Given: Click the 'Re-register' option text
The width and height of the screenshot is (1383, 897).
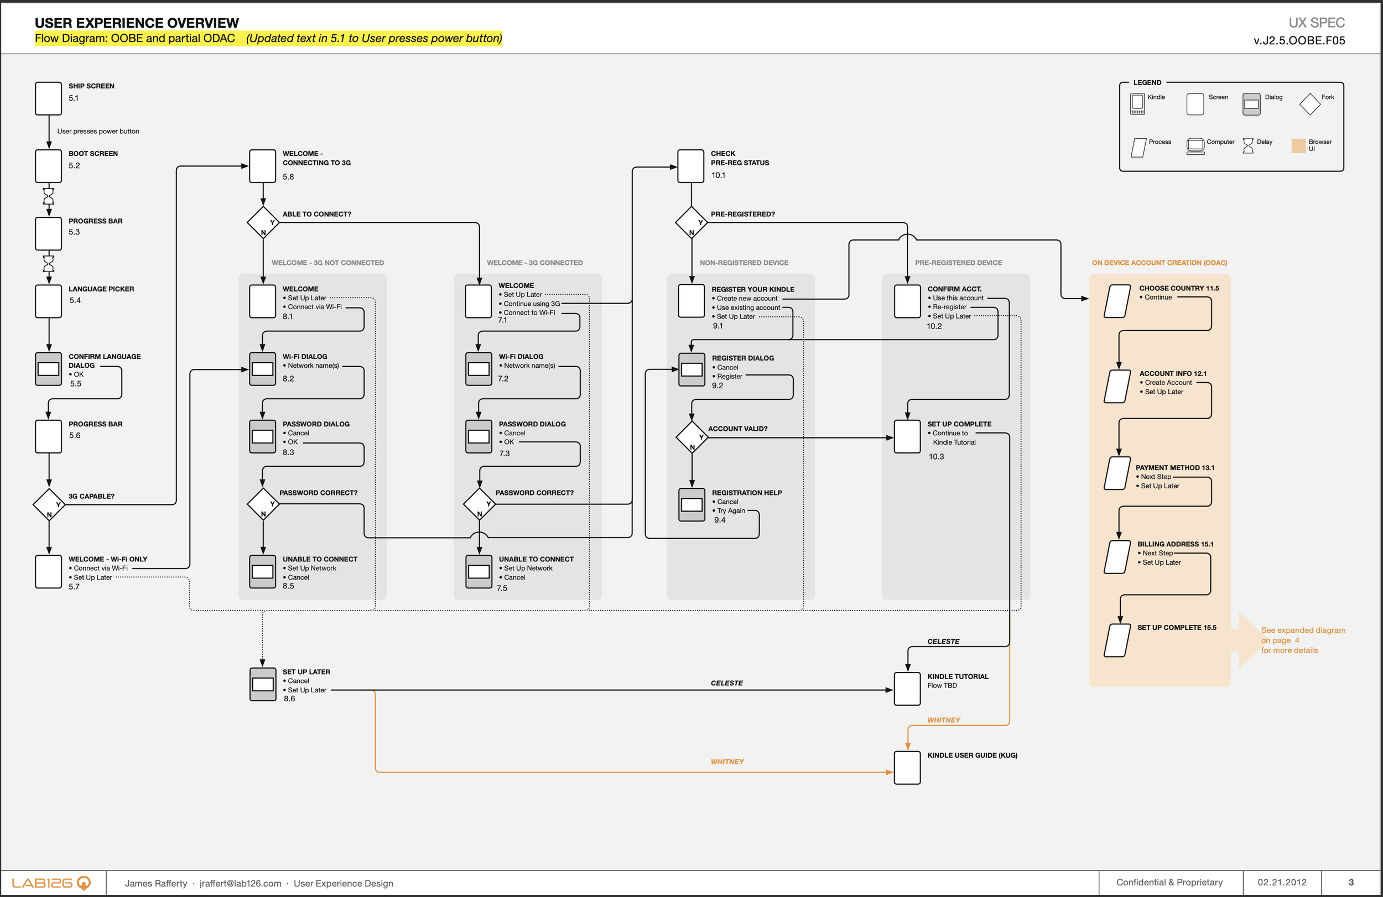Looking at the screenshot, I should (x=949, y=307).
